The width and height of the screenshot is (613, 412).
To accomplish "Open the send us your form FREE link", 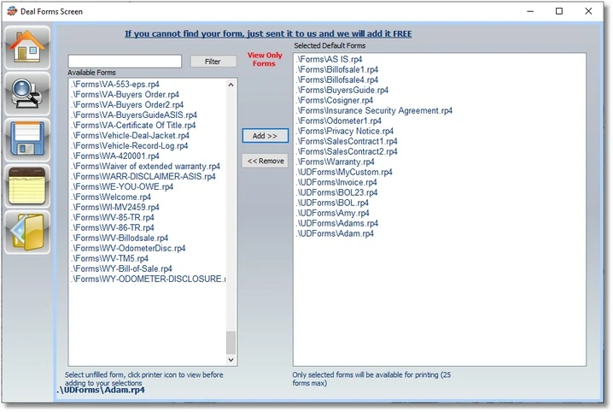I will click(x=268, y=33).
